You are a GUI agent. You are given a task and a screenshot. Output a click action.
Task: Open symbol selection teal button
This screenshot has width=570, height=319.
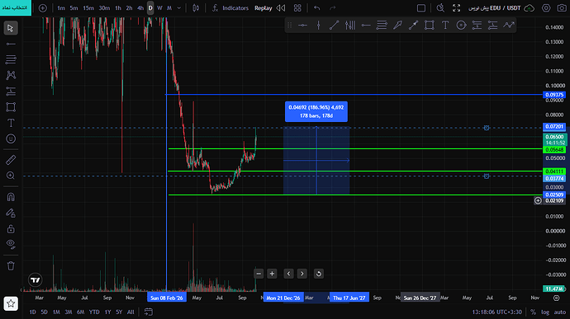pyautogui.click(x=16, y=7)
